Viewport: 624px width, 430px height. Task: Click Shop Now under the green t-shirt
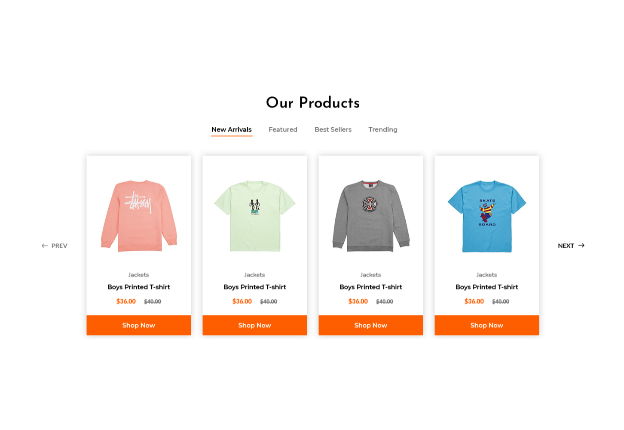tap(255, 326)
